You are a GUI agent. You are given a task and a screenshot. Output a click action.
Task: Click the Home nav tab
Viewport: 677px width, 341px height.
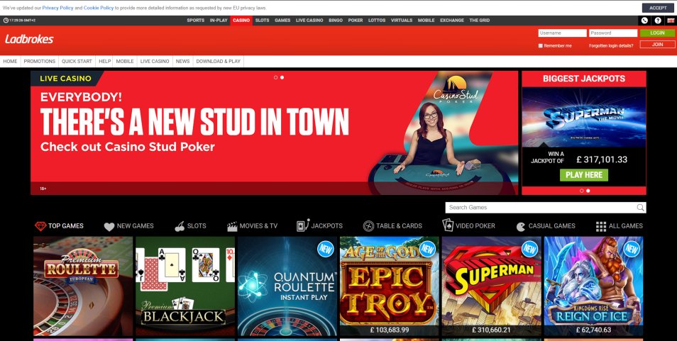point(10,61)
